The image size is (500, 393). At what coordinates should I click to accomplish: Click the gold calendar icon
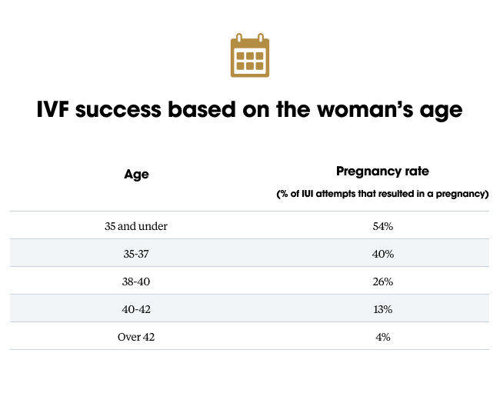point(250,55)
